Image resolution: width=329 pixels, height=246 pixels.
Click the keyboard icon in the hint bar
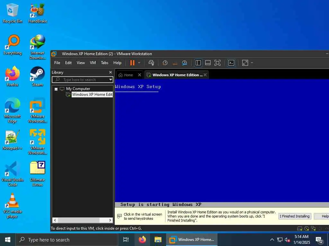click(x=120, y=216)
